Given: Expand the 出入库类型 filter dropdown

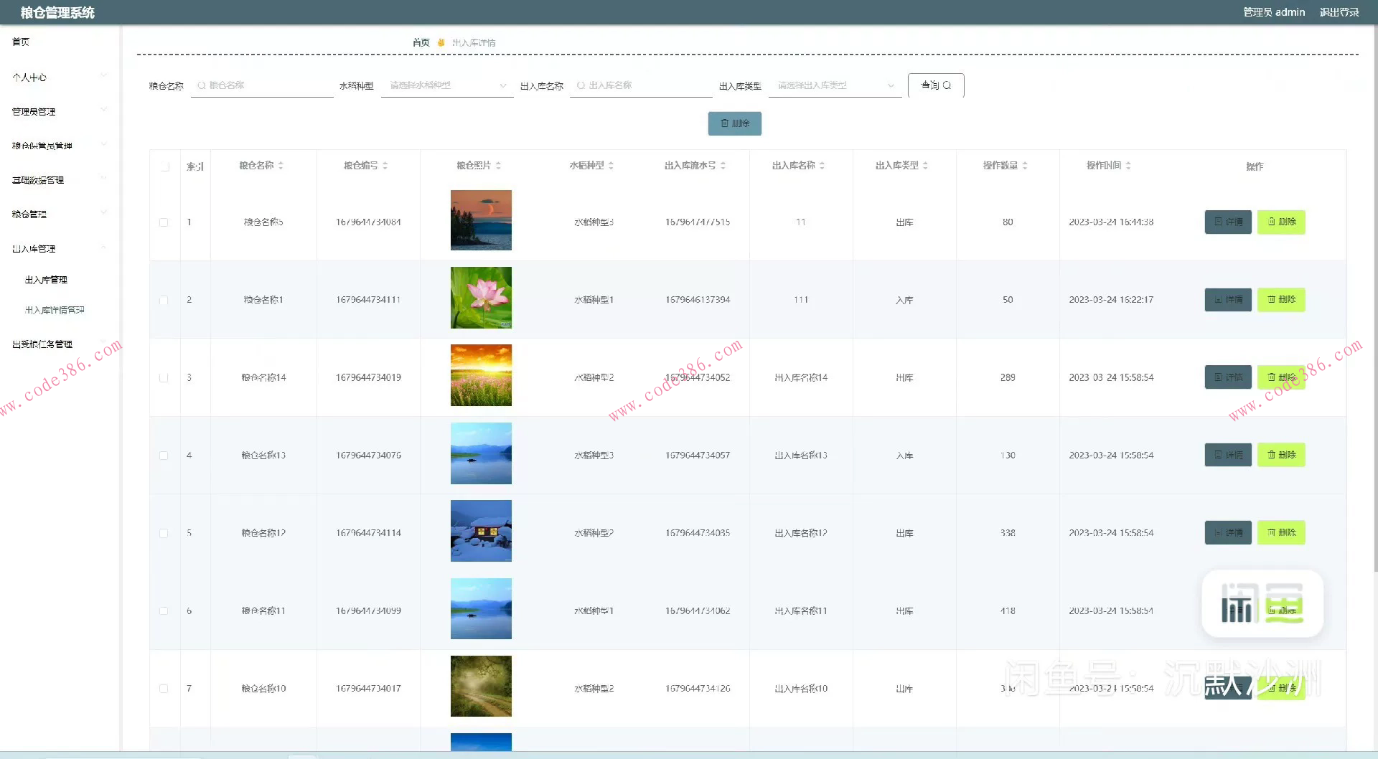Looking at the screenshot, I should tap(835, 85).
